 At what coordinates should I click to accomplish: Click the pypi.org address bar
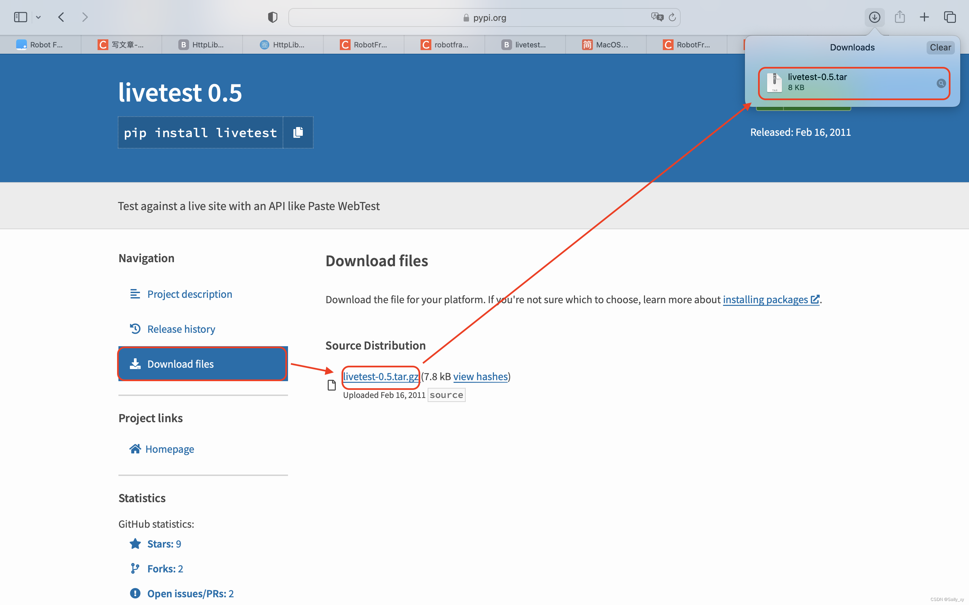click(484, 17)
